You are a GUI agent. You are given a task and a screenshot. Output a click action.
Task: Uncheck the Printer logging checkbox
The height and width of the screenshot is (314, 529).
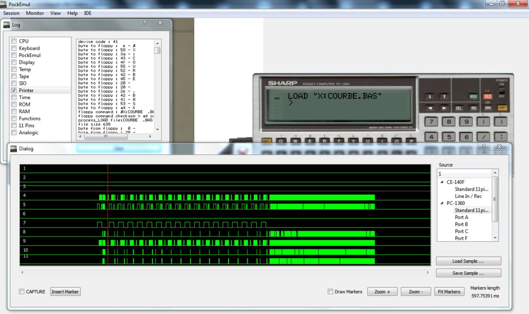[14, 90]
